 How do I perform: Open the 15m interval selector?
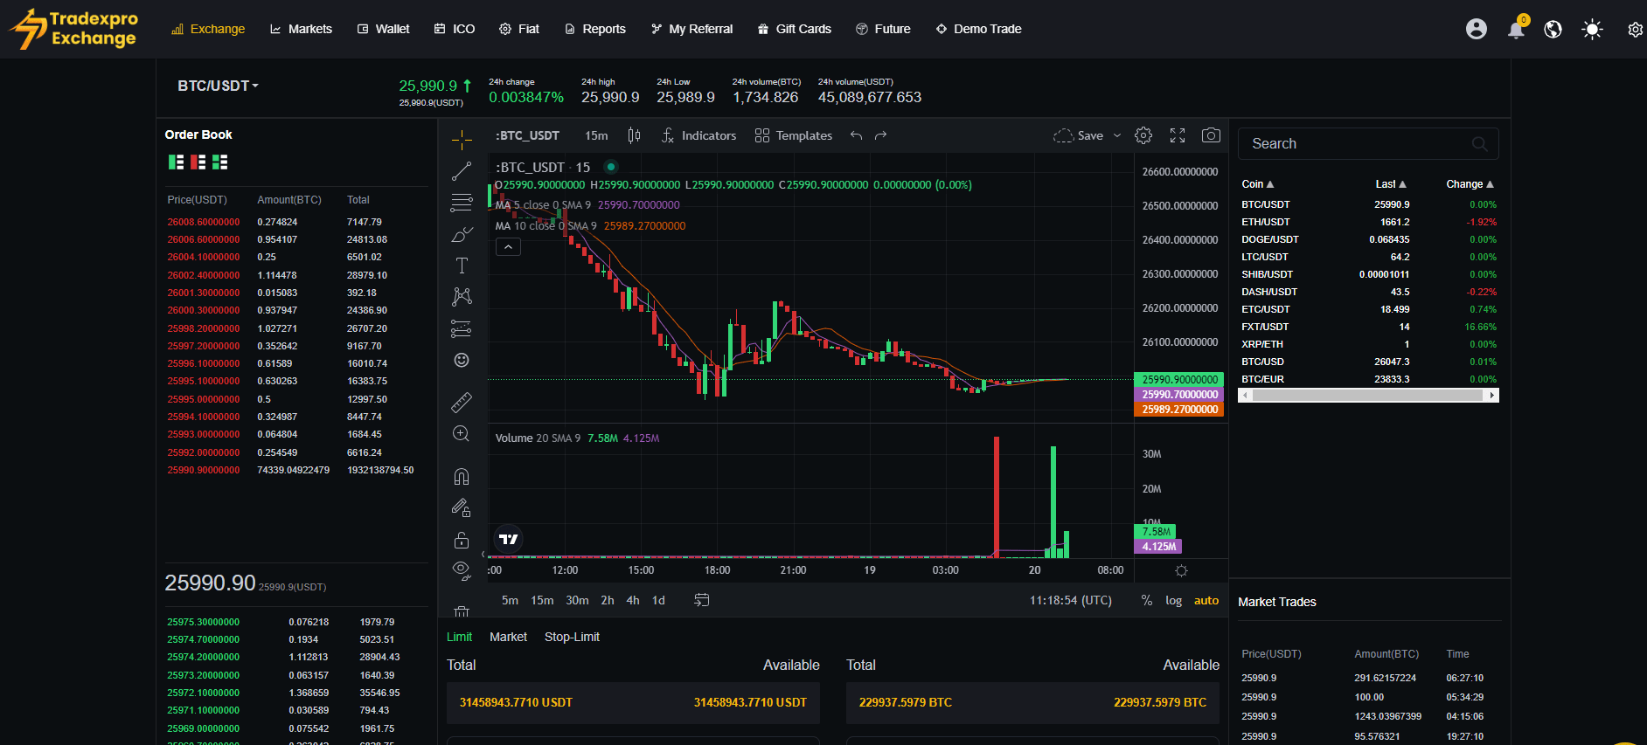[x=596, y=135]
